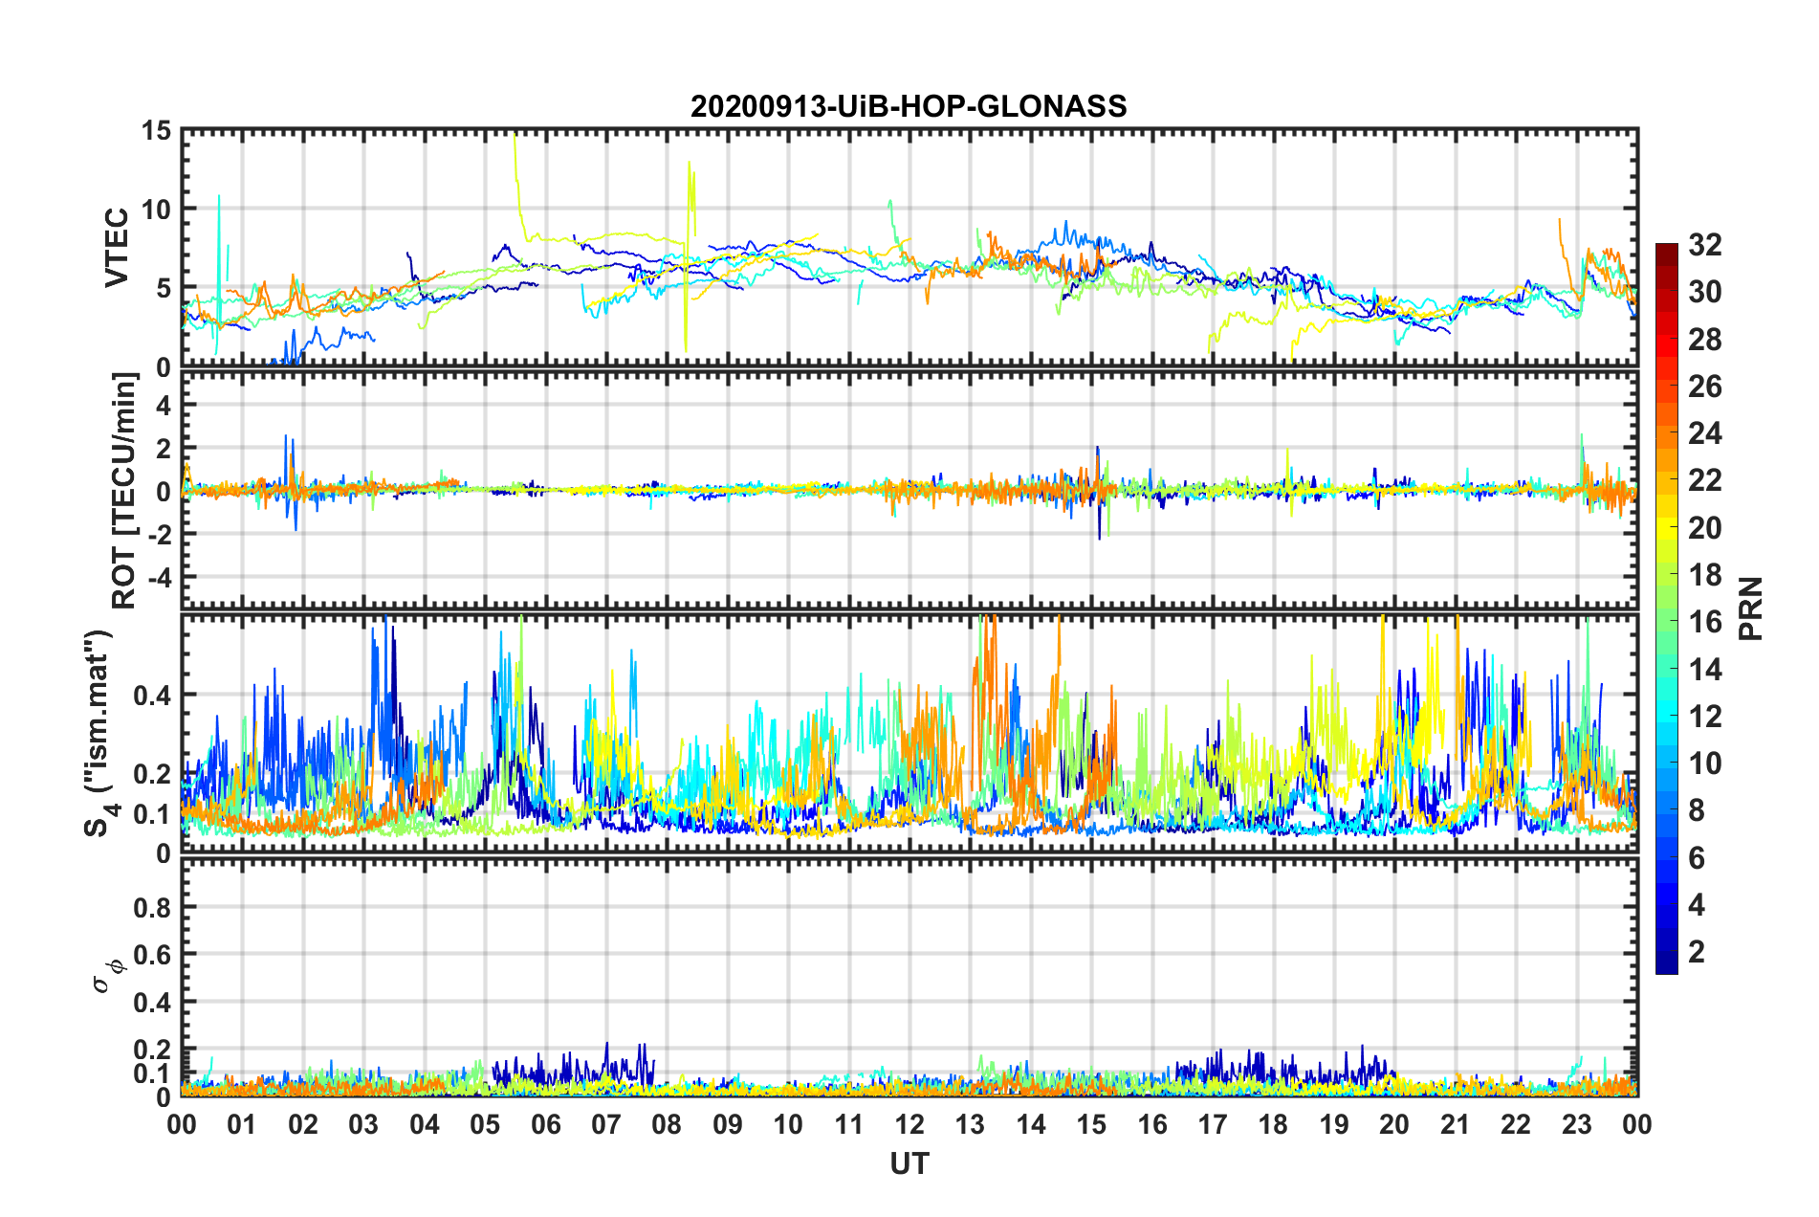Screen dimensions: 1819x1217
Task: Click the plot title 20200913-UiB-HOP-GLONASS
Action: (909, 106)
